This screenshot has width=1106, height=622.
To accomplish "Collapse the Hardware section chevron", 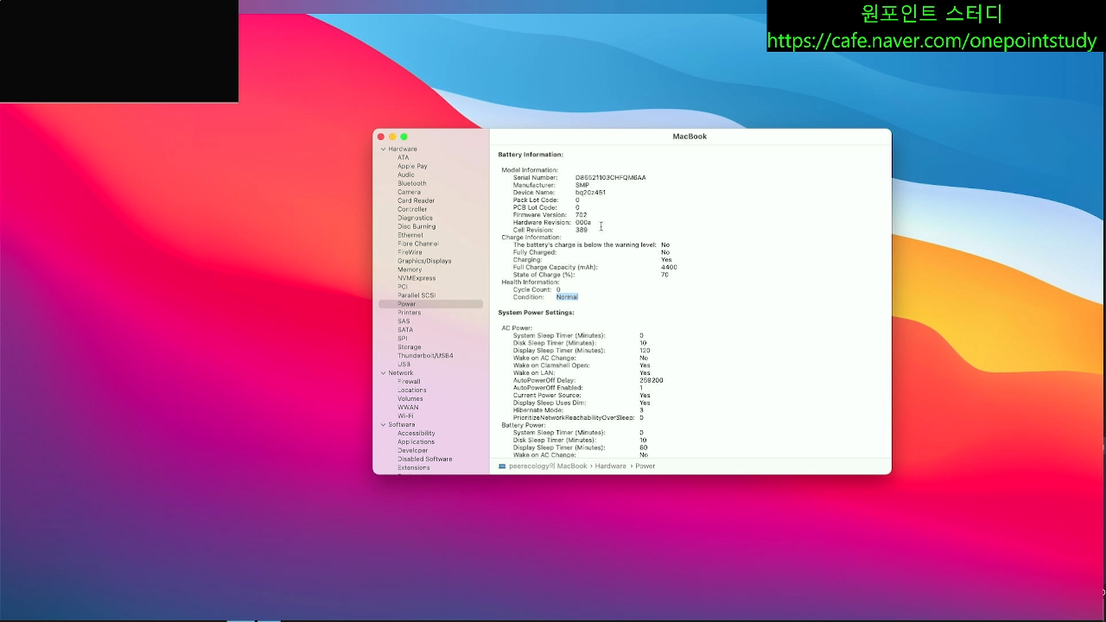I will [384, 149].
